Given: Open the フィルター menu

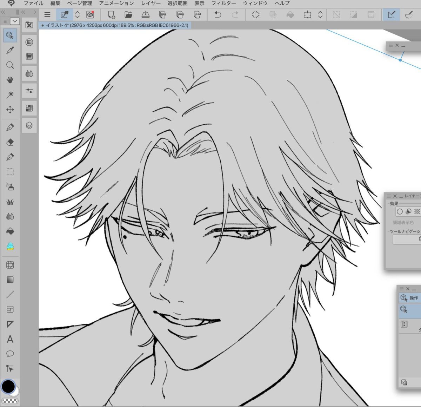Looking at the screenshot, I should [223, 3].
